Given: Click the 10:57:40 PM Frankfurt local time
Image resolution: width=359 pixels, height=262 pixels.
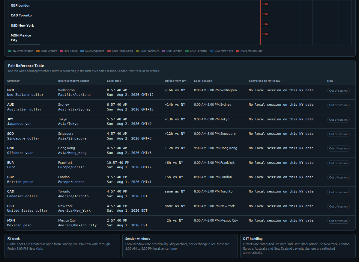Looking at the screenshot, I should (118, 163).
